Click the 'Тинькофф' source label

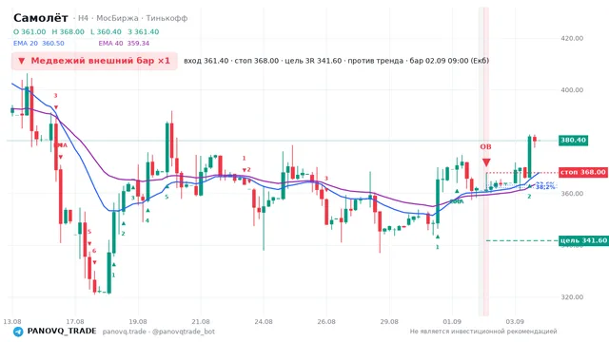pos(167,18)
